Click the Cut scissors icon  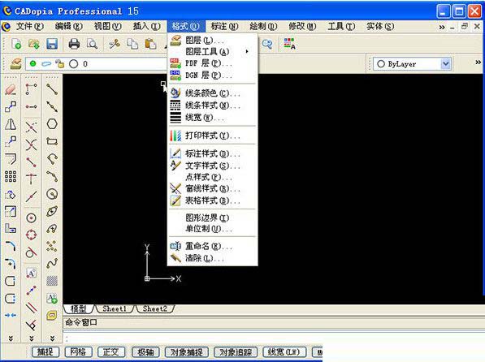pyautogui.click(x=115, y=44)
